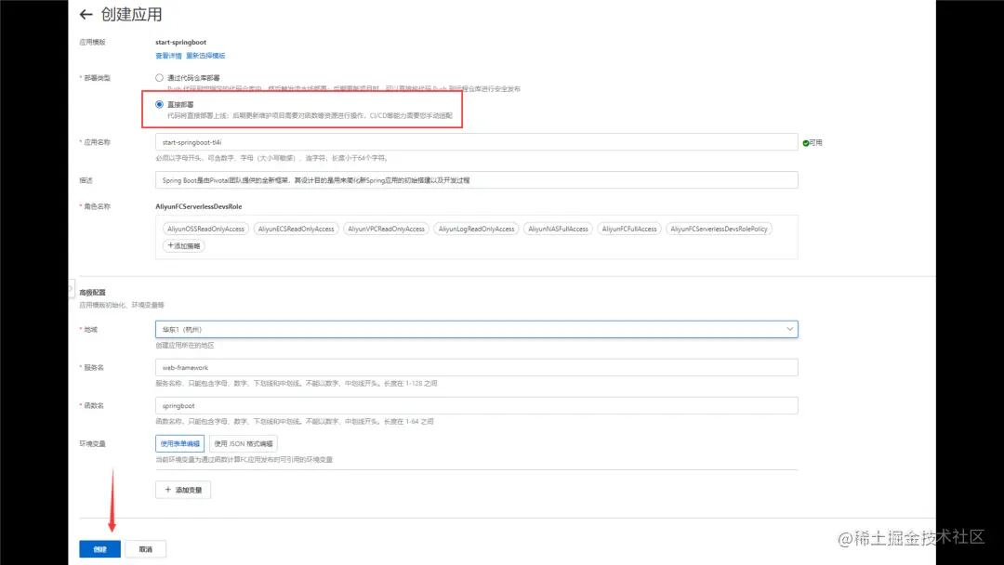Select the 通过代码仓库部署 radio option
1004x565 pixels.
(160, 77)
